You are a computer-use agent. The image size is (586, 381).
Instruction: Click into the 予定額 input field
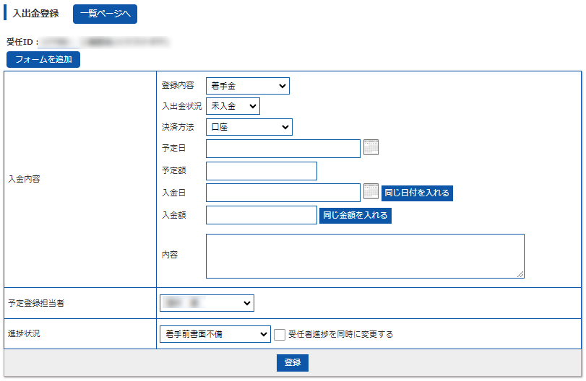pyautogui.click(x=261, y=171)
